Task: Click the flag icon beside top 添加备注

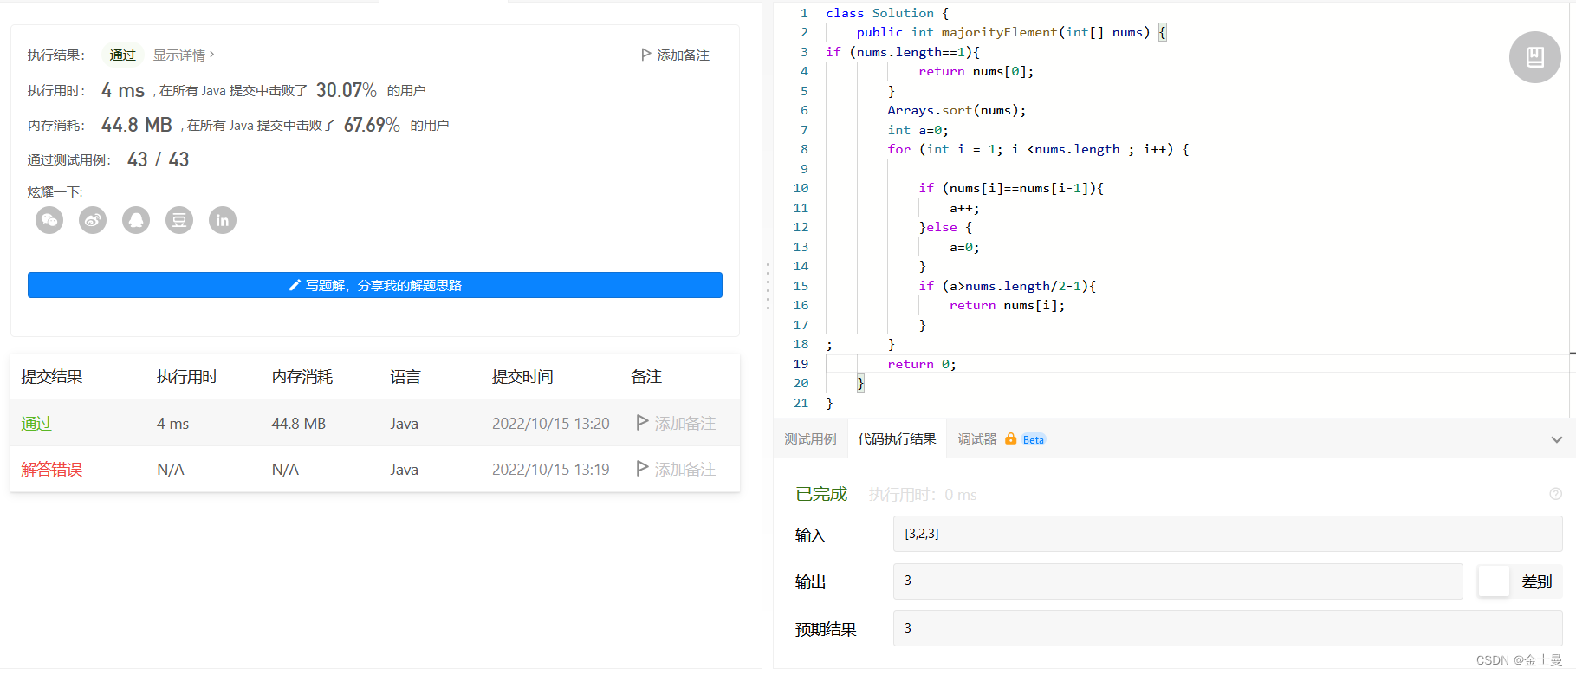Action: [646, 55]
